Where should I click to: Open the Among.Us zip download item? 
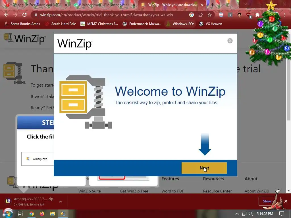tap(30, 201)
